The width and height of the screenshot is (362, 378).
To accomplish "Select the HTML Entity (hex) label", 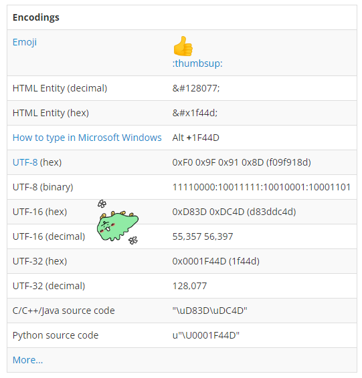I will pyautogui.click(x=51, y=113).
